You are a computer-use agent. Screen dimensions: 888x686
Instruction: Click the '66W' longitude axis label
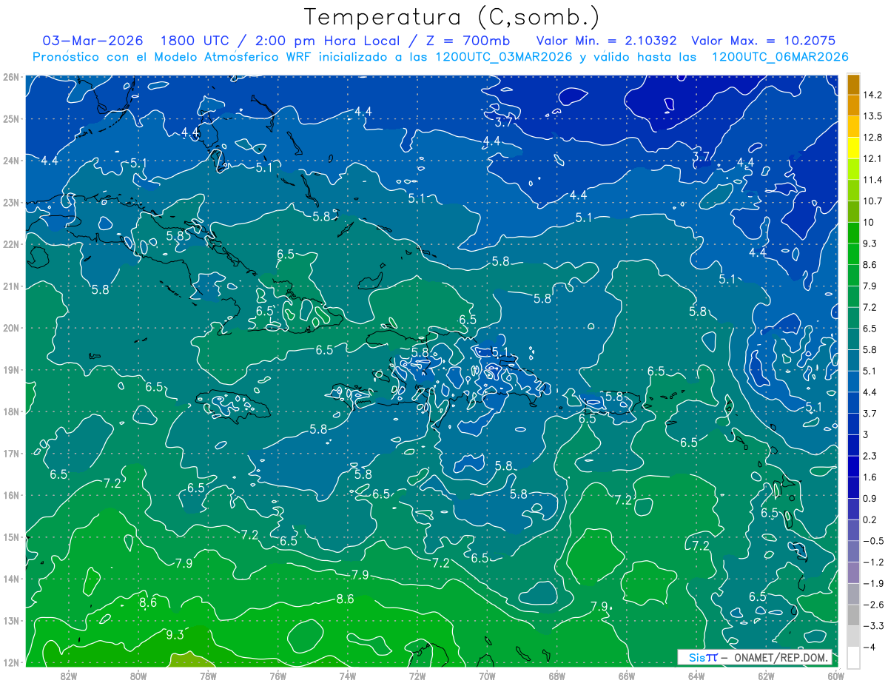click(x=627, y=676)
